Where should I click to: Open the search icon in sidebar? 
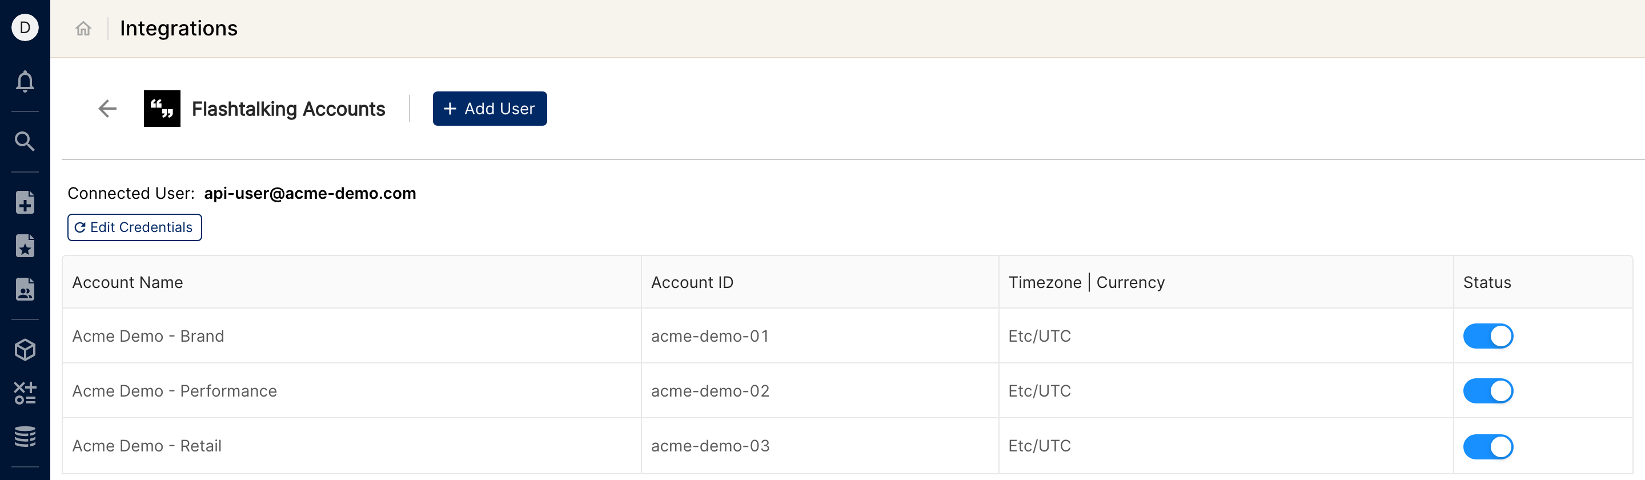pyautogui.click(x=25, y=141)
